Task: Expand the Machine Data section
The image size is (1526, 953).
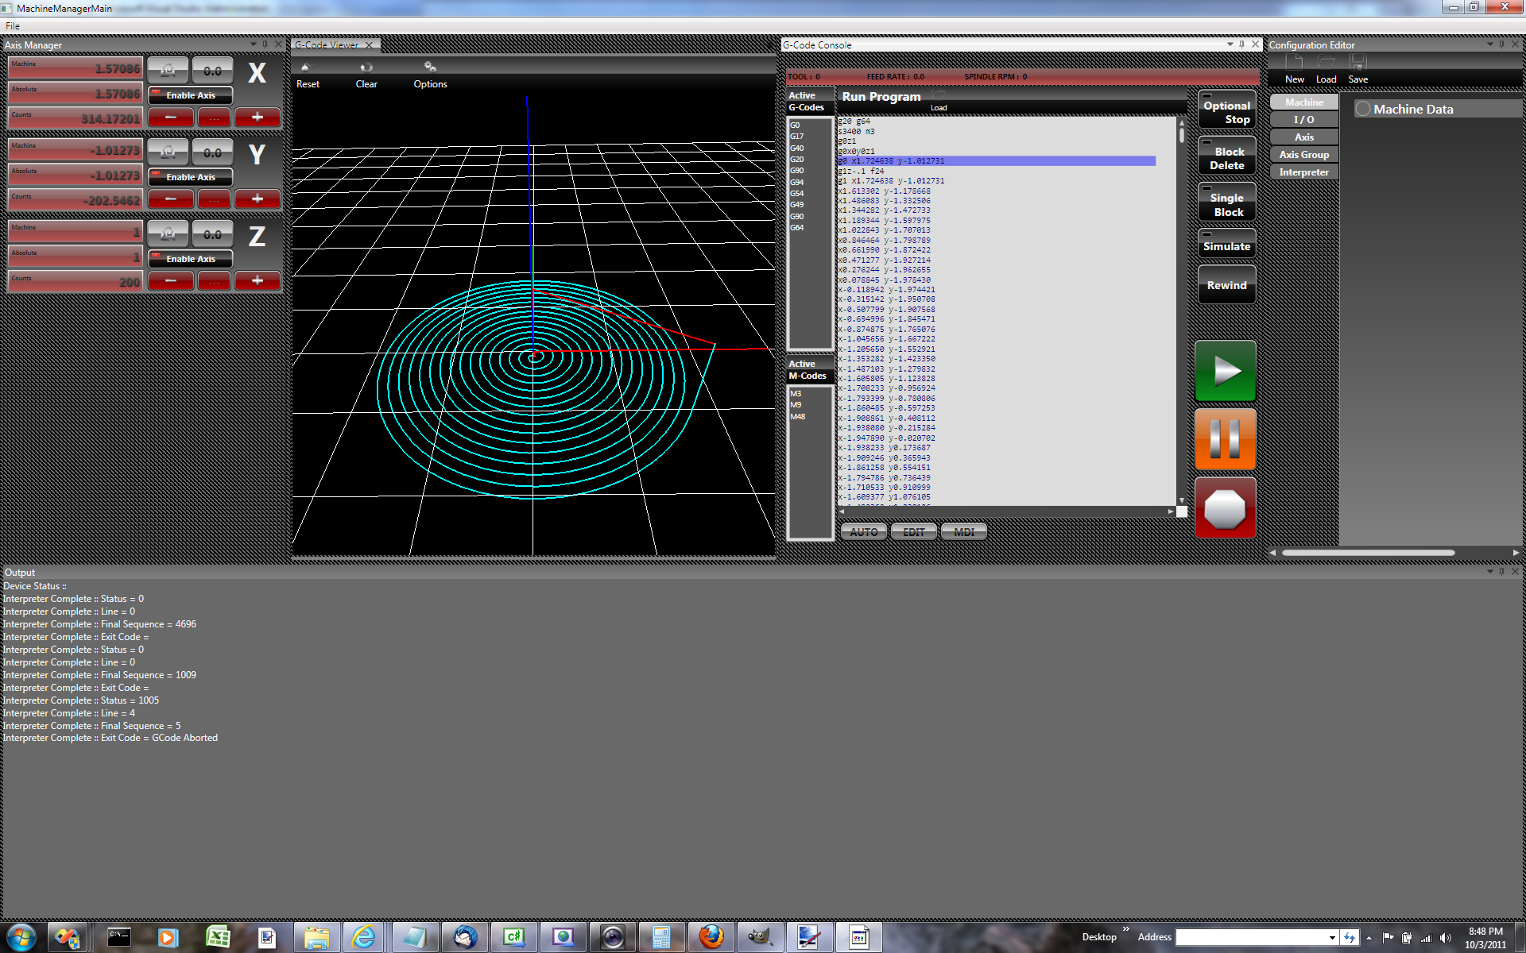Action: pyautogui.click(x=1363, y=110)
